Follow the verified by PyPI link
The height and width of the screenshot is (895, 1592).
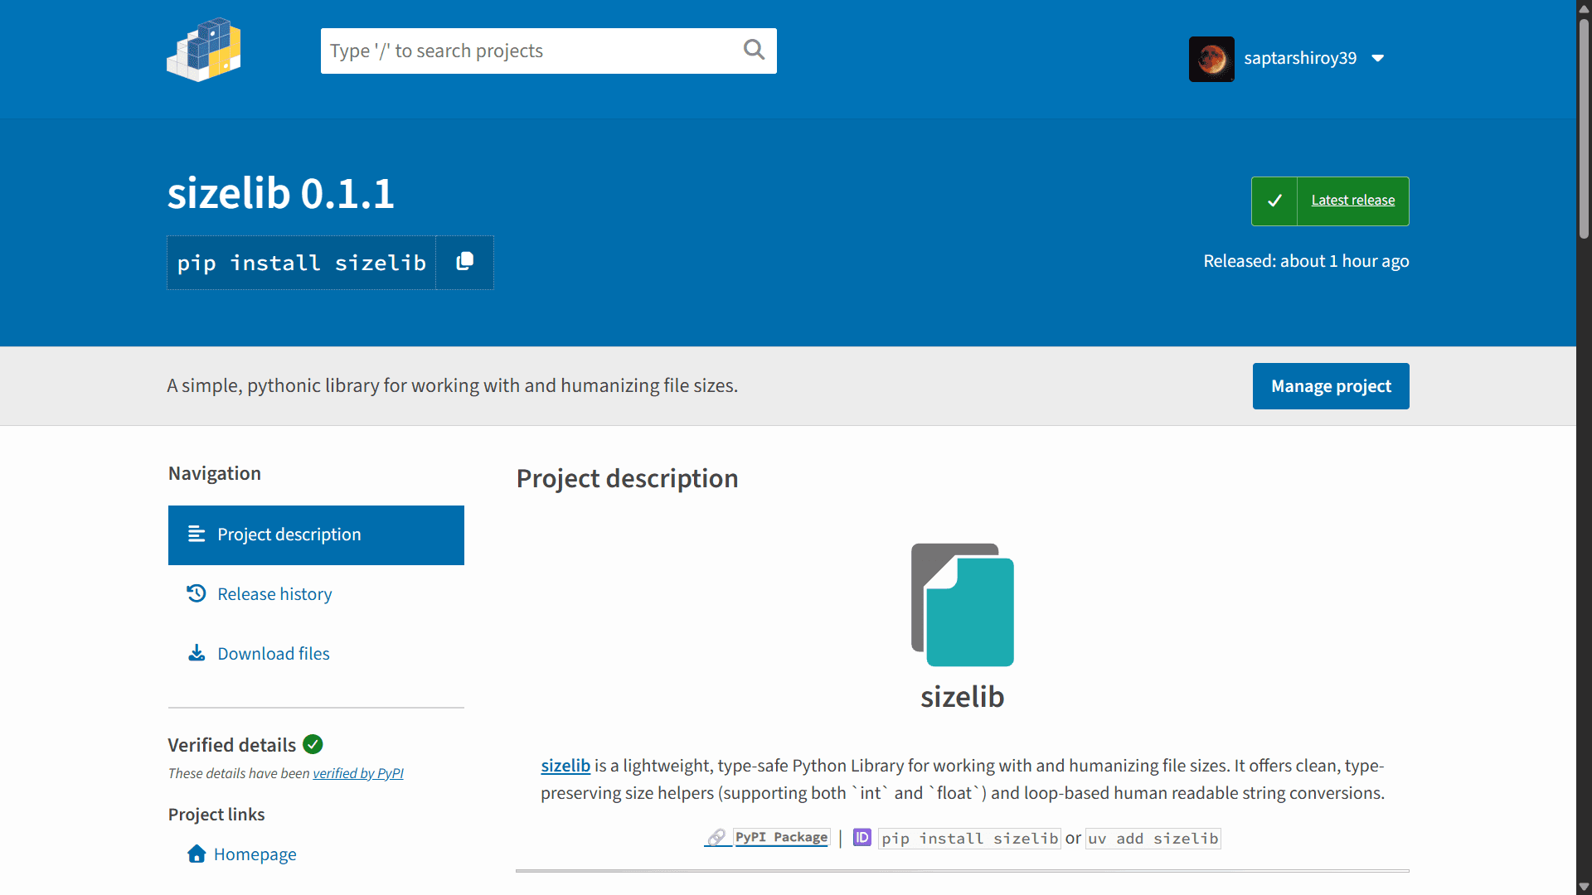358,773
